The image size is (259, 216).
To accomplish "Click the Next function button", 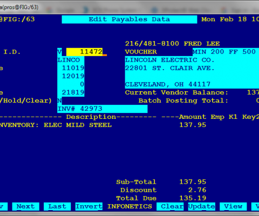I will [26, 206].
